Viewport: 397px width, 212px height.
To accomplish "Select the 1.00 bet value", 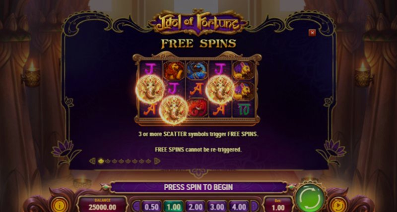I will pyautogui.click(x=173, y=206).
